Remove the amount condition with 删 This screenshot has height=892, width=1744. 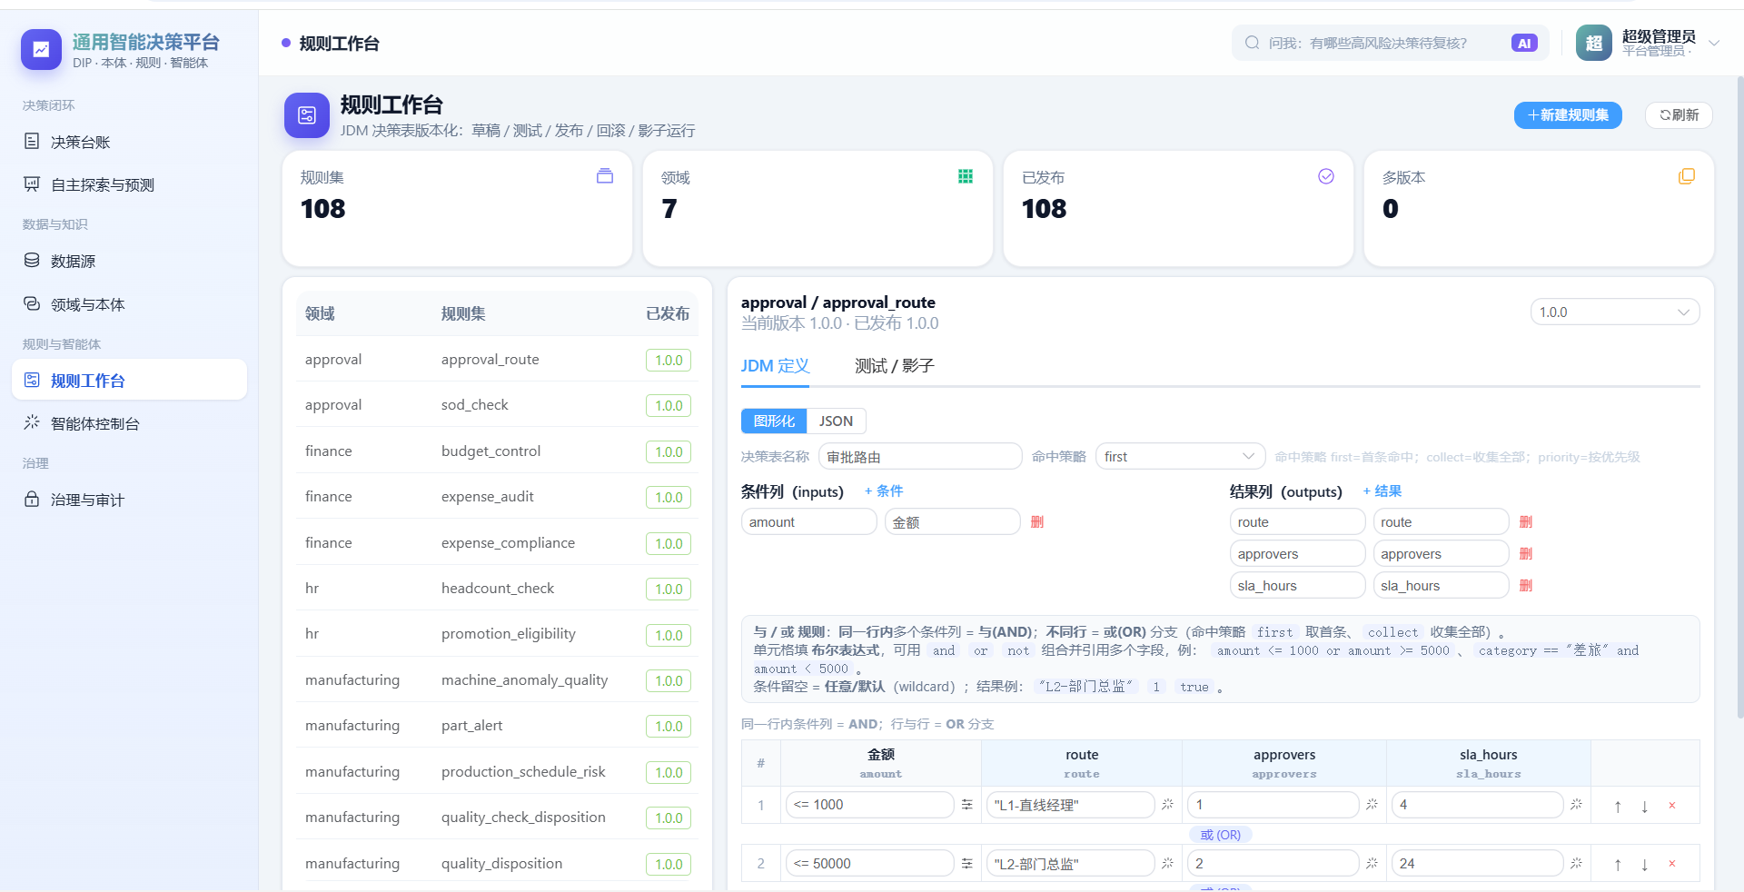pos(1037,522)
